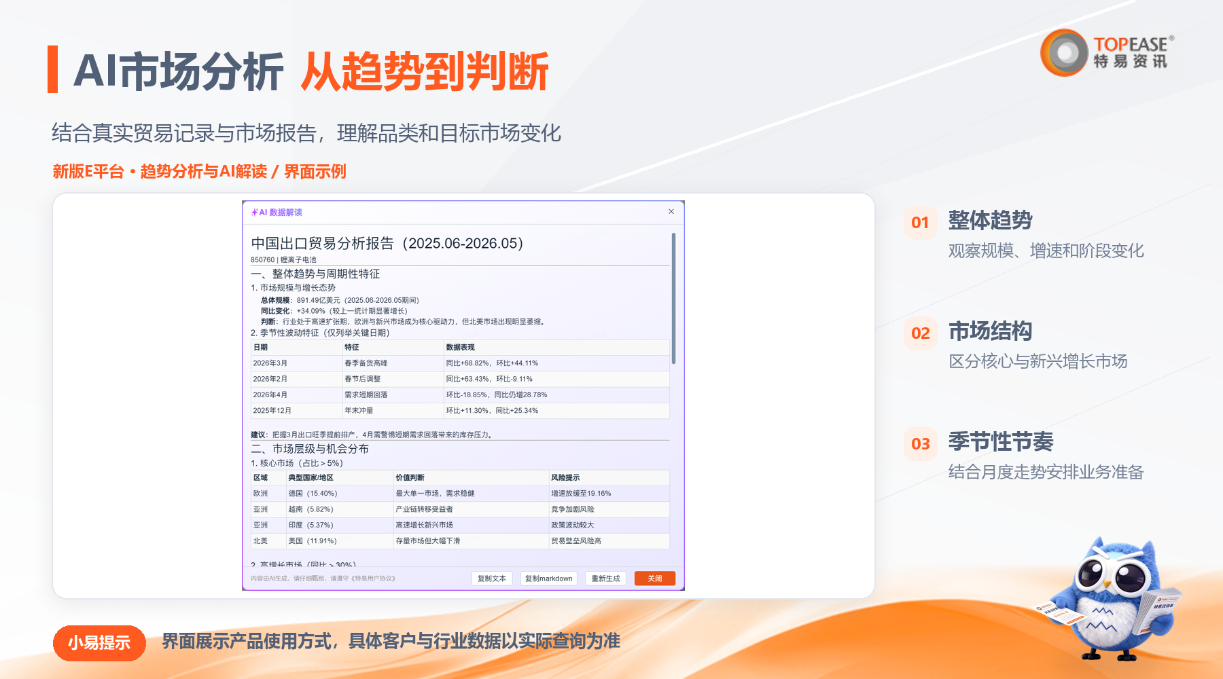Screen dimensions: 1223x679
Task: Click the 复制文本 button
Action: (492, 579)
